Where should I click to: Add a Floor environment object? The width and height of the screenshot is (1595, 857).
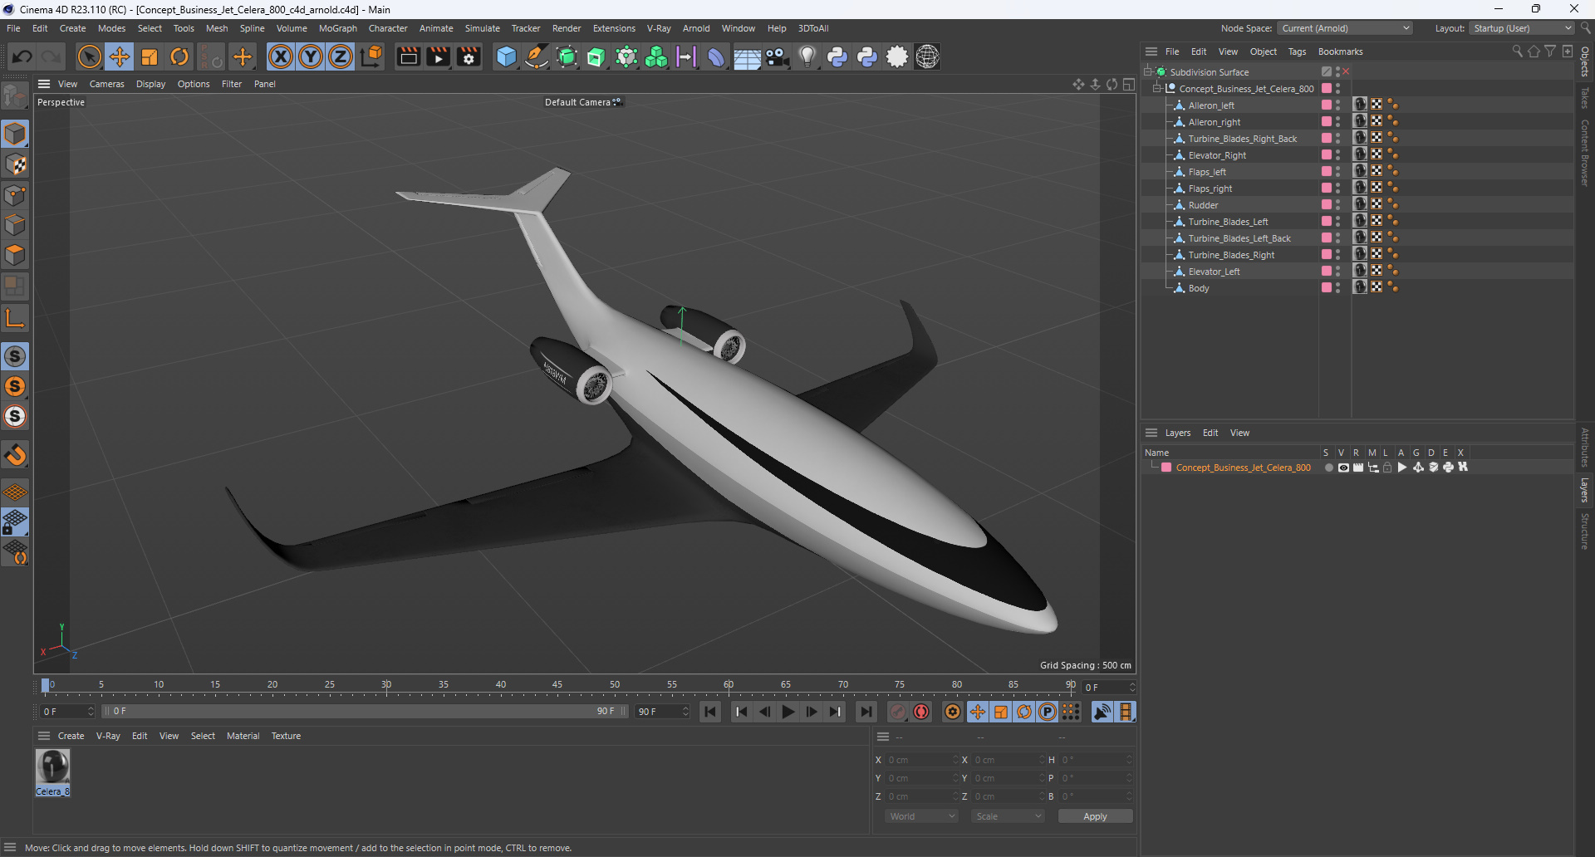(x=747, y=56)
